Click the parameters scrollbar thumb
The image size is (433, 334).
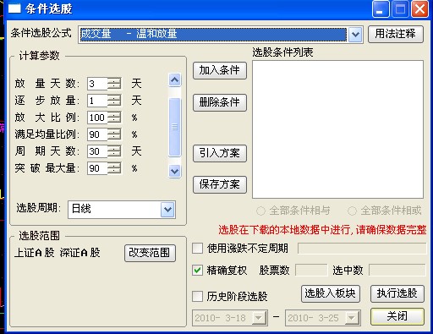(175, 127)
